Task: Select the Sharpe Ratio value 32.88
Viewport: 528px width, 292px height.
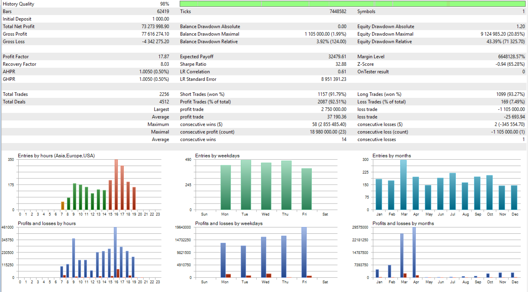Action: pos(340,64)
